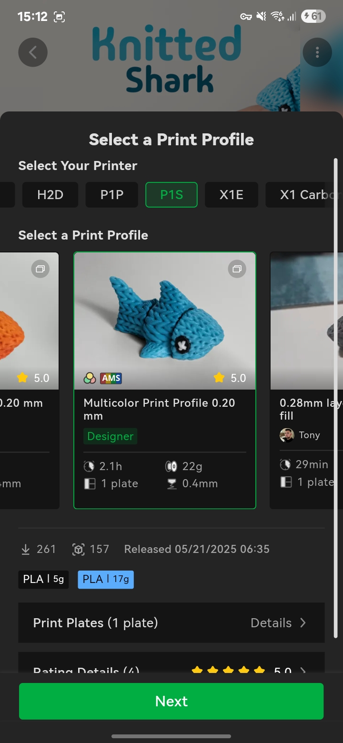Expand Print Plates details chevron

(303, 623)
